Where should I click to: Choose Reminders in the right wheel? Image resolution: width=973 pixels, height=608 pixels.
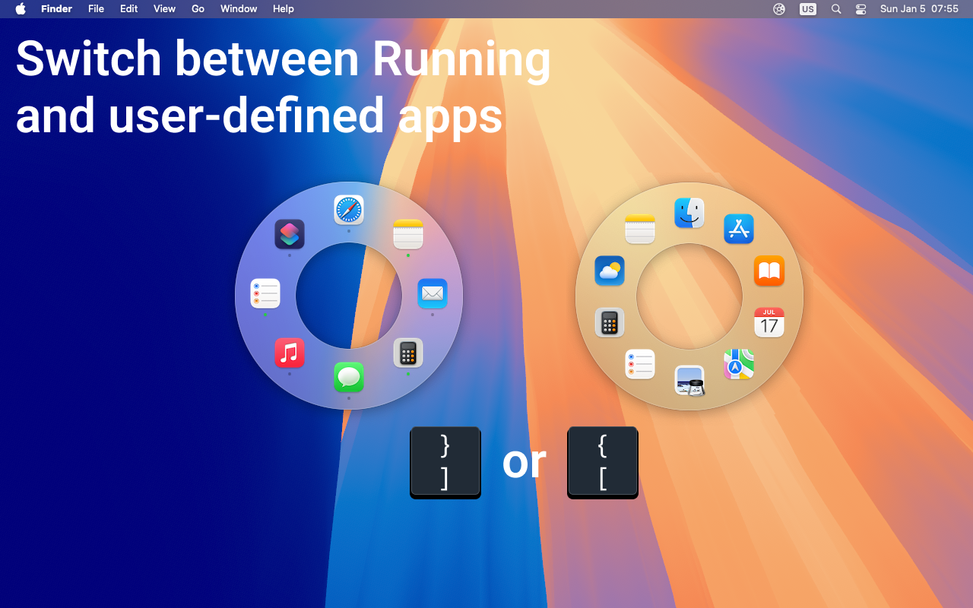tap(640, 364)
